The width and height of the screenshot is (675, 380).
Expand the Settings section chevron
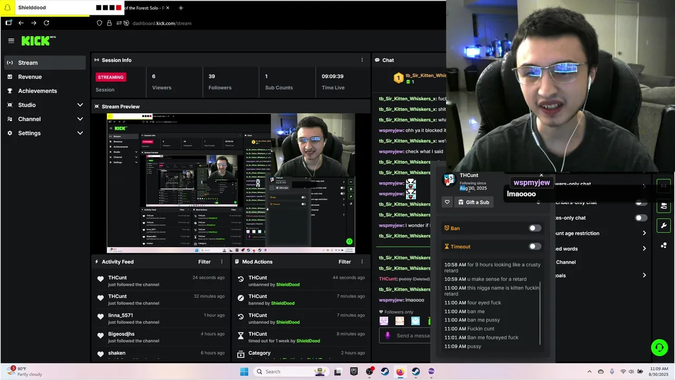(x=80, y=133)
